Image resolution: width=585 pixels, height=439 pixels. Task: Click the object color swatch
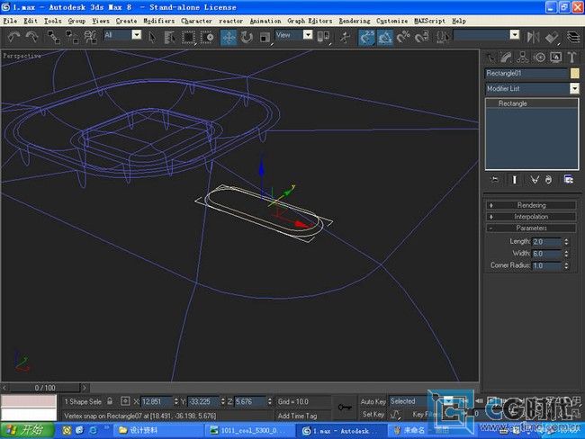(574, 73)
